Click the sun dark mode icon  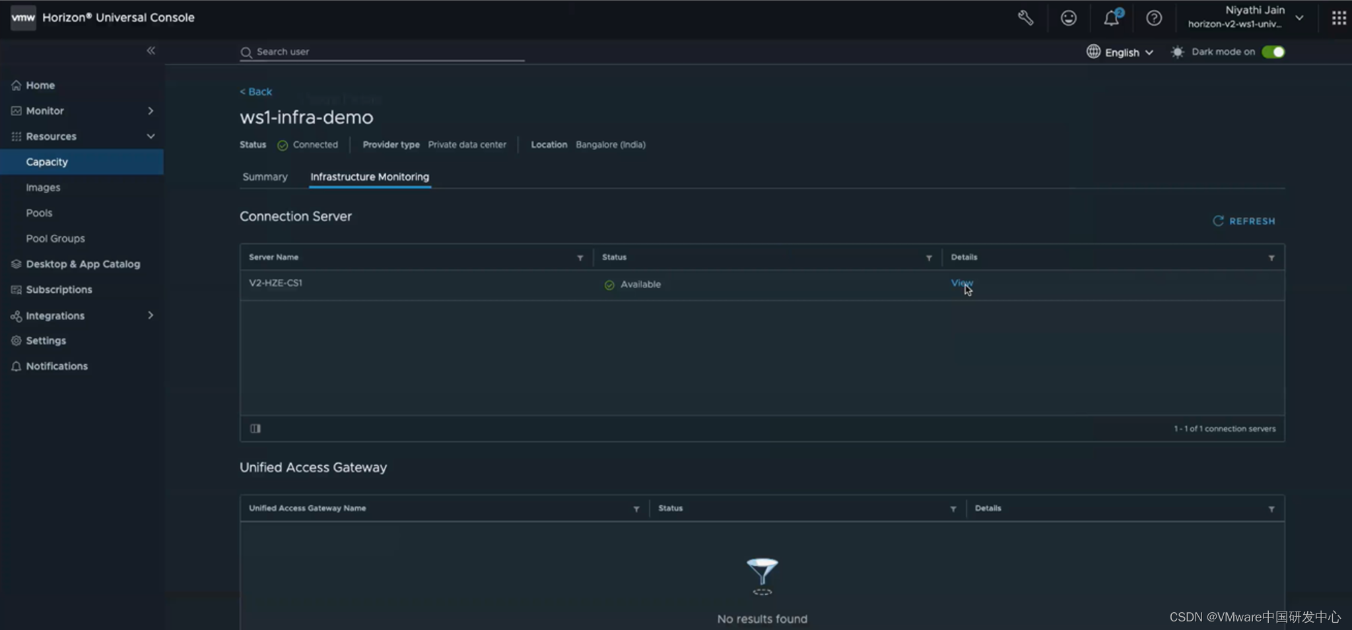click(1177, 51)
